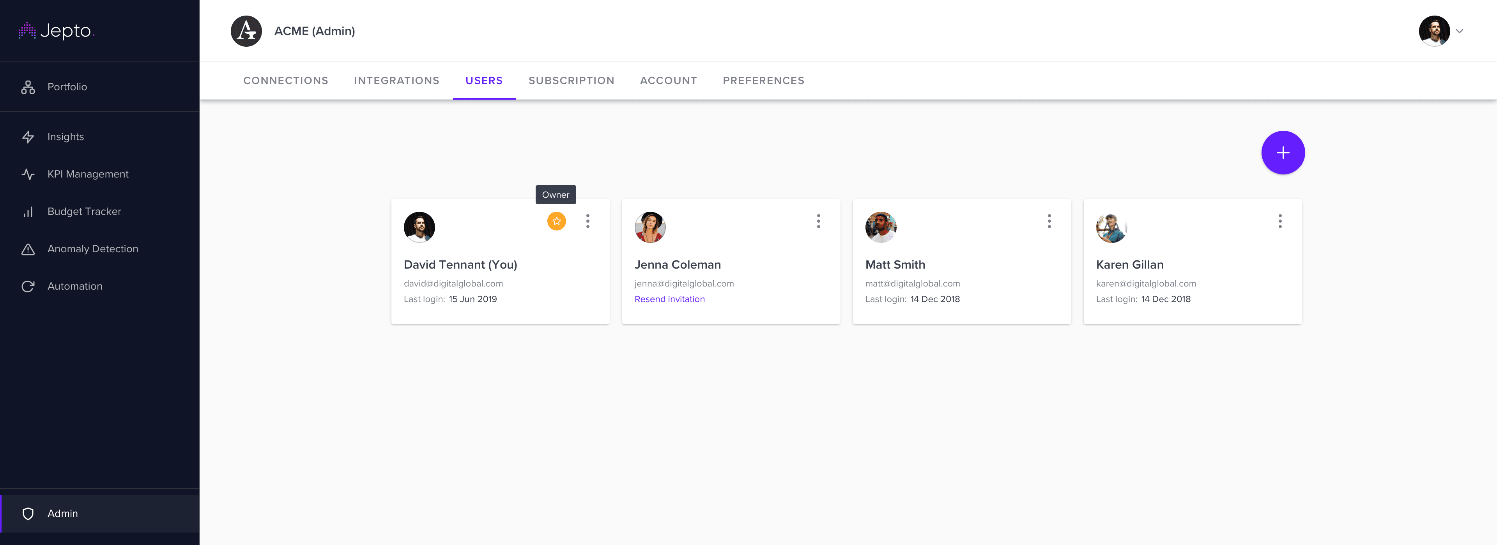The width and height of the screenshot is (1497, 545).
Task: Click Jenna Coleman's avatar
Action: point(650,227)
